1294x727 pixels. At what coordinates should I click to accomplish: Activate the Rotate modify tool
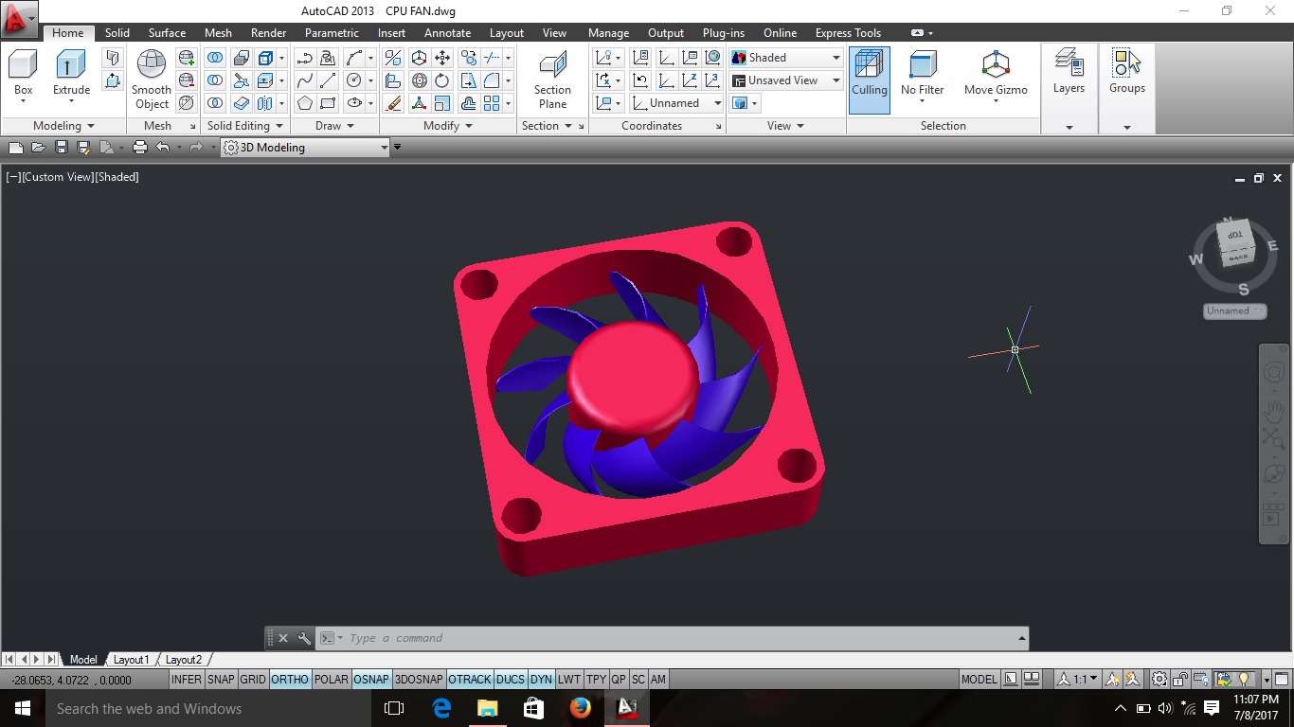click(x=442, y=80)
